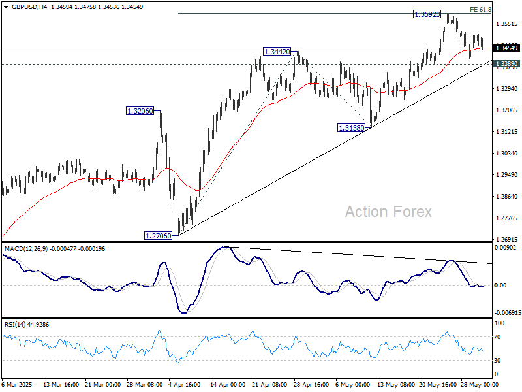
Task: Click the 1.32060 price marker box
Action: click(138, 111)
